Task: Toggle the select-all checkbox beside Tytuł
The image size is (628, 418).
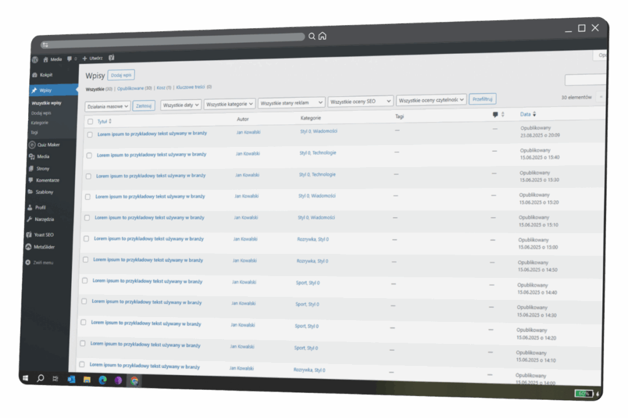Action: [x=90, y=122]
